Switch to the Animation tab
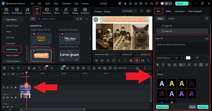 [x=180, y=11]
